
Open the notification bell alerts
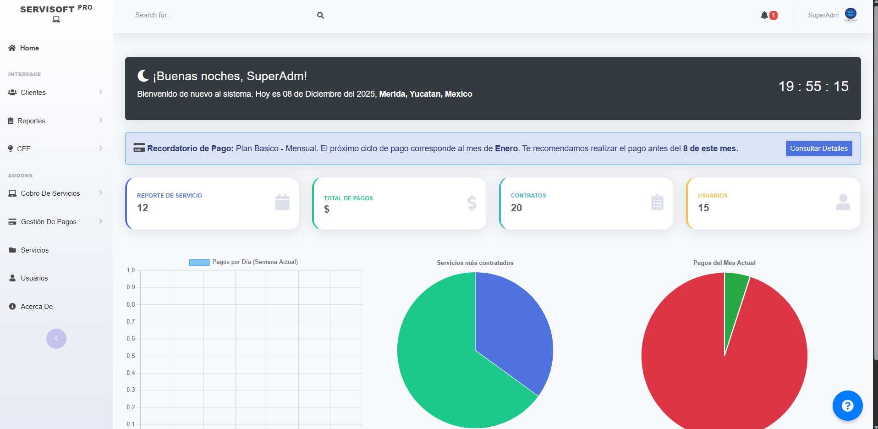[x=764, y=15]
